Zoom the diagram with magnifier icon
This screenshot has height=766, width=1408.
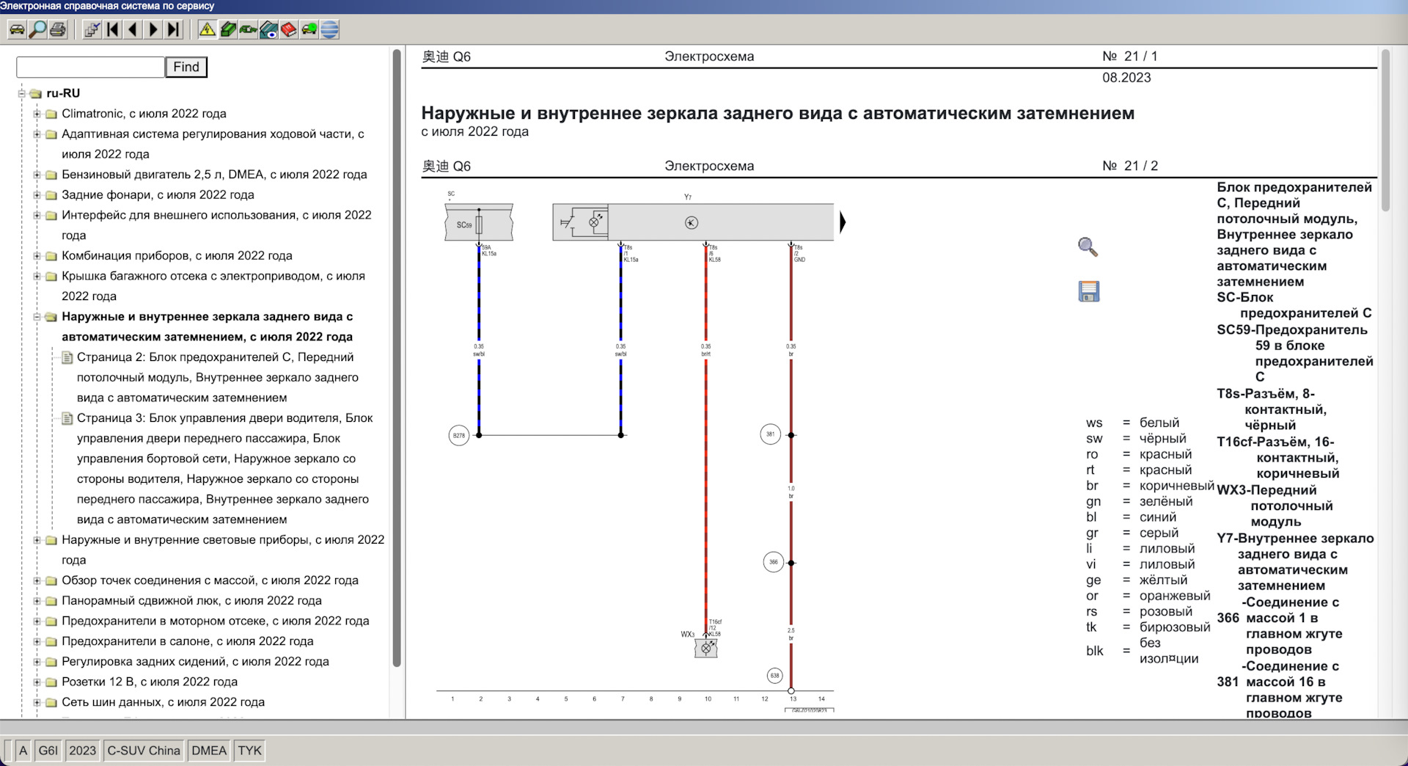[1088, 247]
